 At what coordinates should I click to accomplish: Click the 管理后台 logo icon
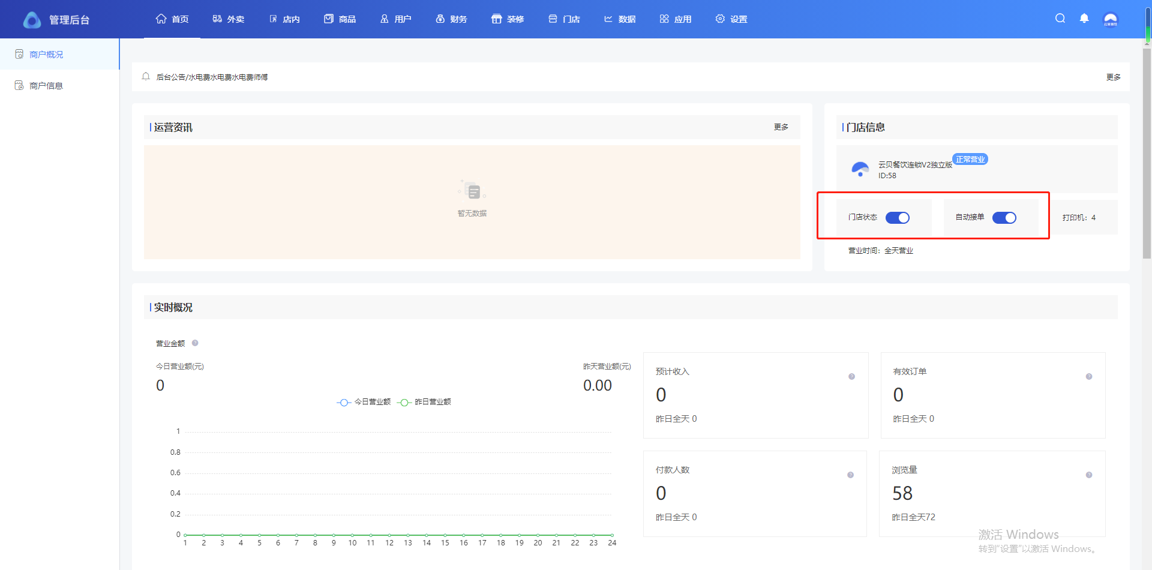[x=32, y=20]
